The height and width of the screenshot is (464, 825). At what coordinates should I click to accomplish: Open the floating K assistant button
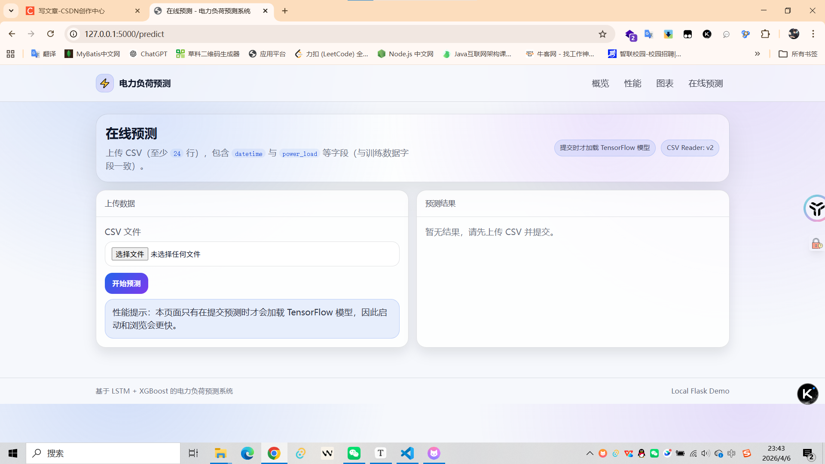[x=807, y=394]
